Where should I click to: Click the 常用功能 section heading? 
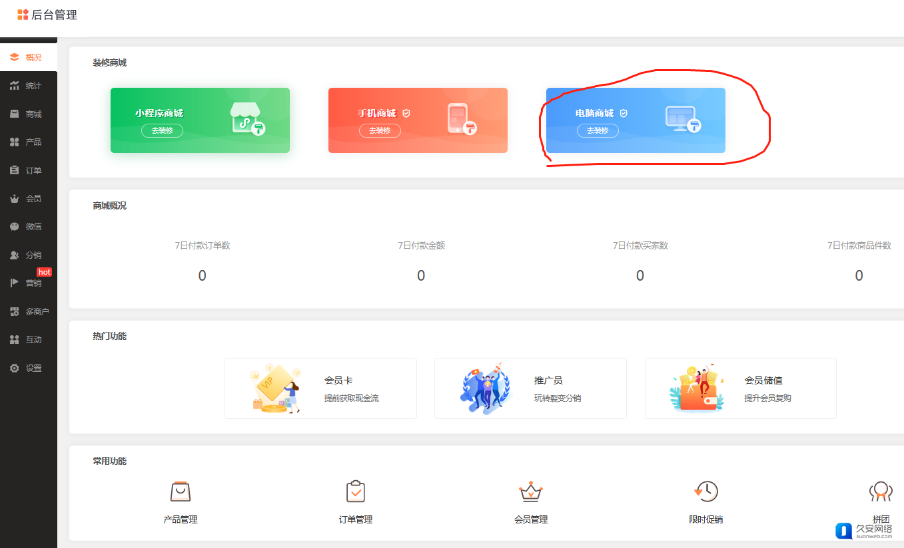pos(110,462)
